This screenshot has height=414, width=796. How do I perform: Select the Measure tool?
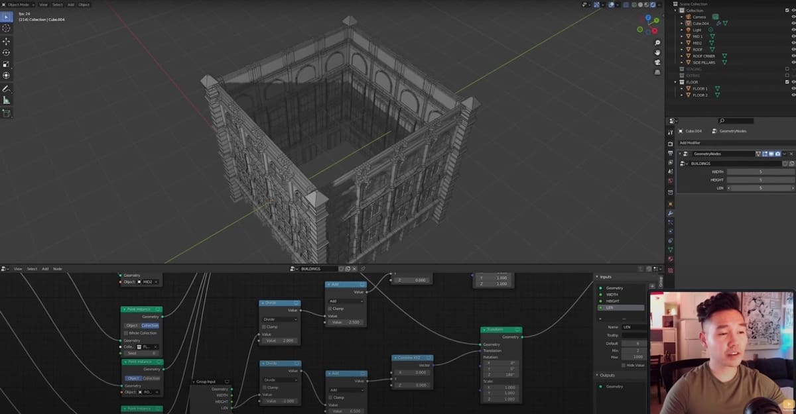coord(6,100)
